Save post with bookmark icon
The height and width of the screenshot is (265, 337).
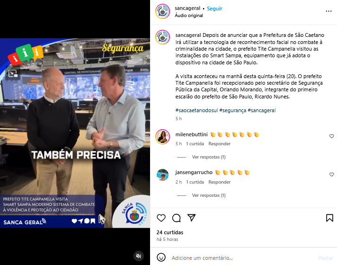[329, 218]
